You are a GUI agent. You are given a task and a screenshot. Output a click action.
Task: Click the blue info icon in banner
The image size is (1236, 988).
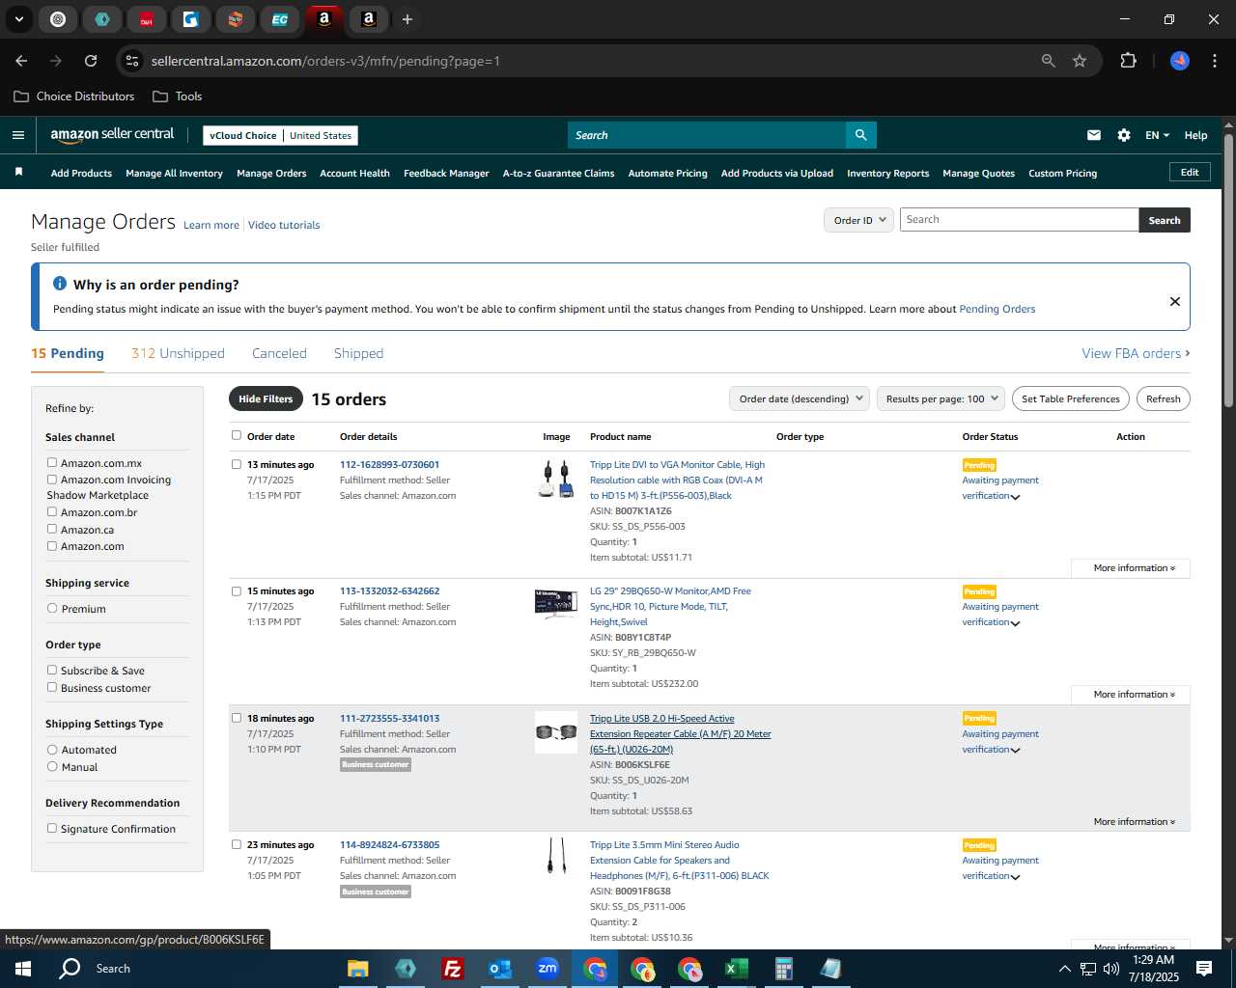pyautogui.click(x=60, y=284)
